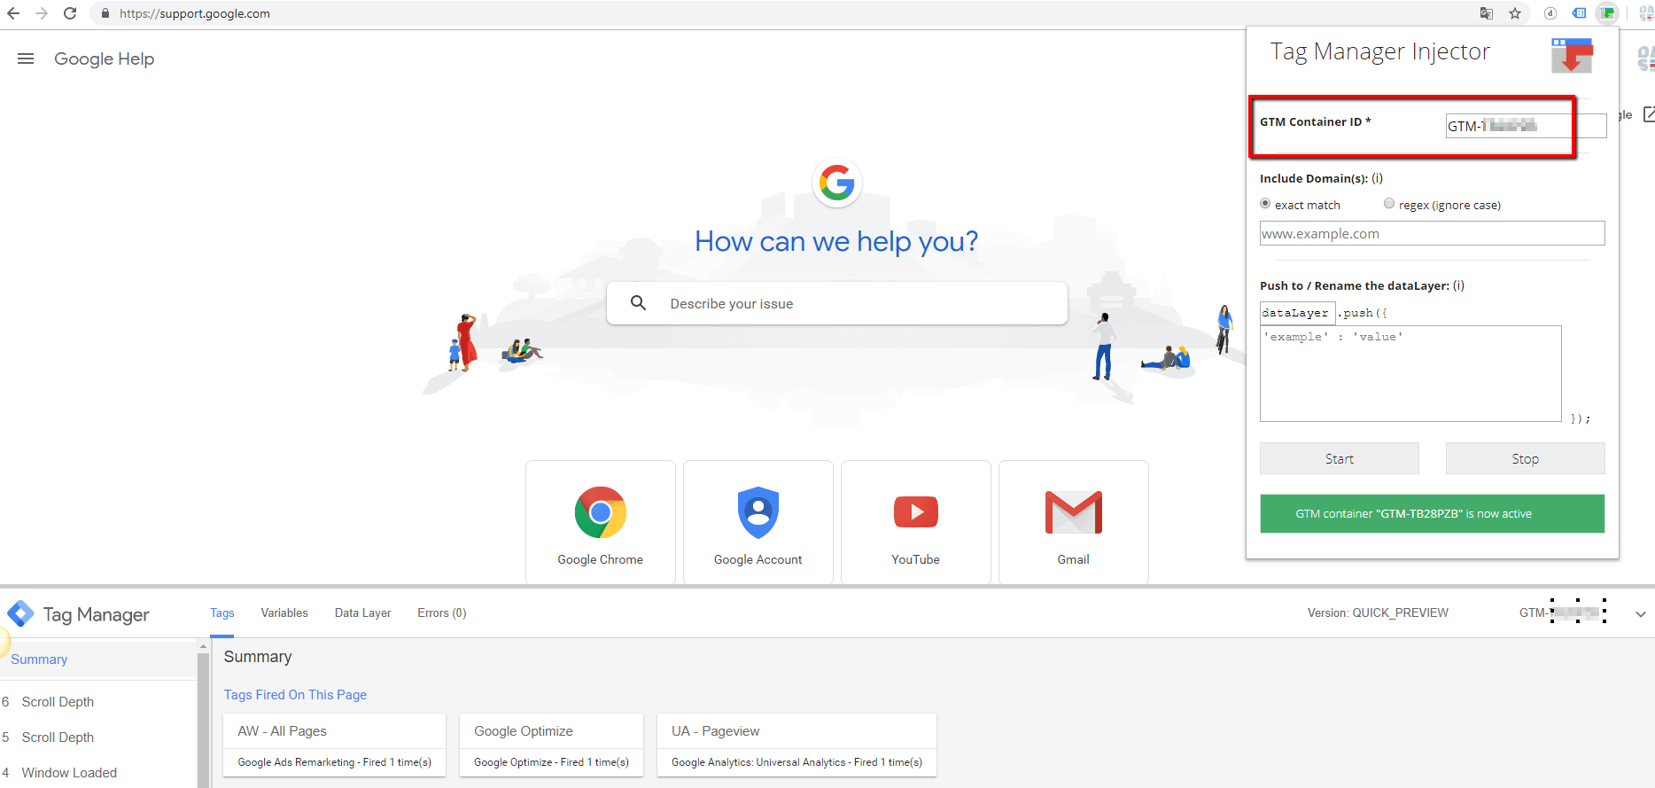
Task: Go forward using the browser forward arrow
Action: [42, 13]
